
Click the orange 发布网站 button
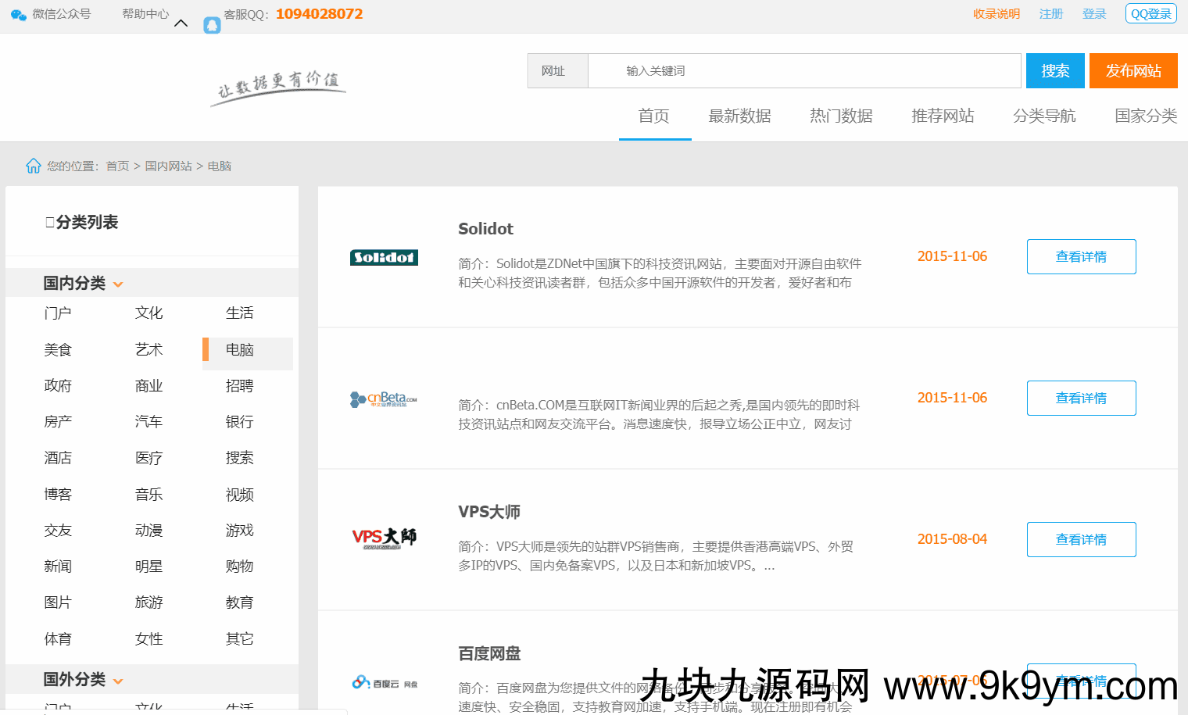pyautogui.click(x=1133, y=71)
